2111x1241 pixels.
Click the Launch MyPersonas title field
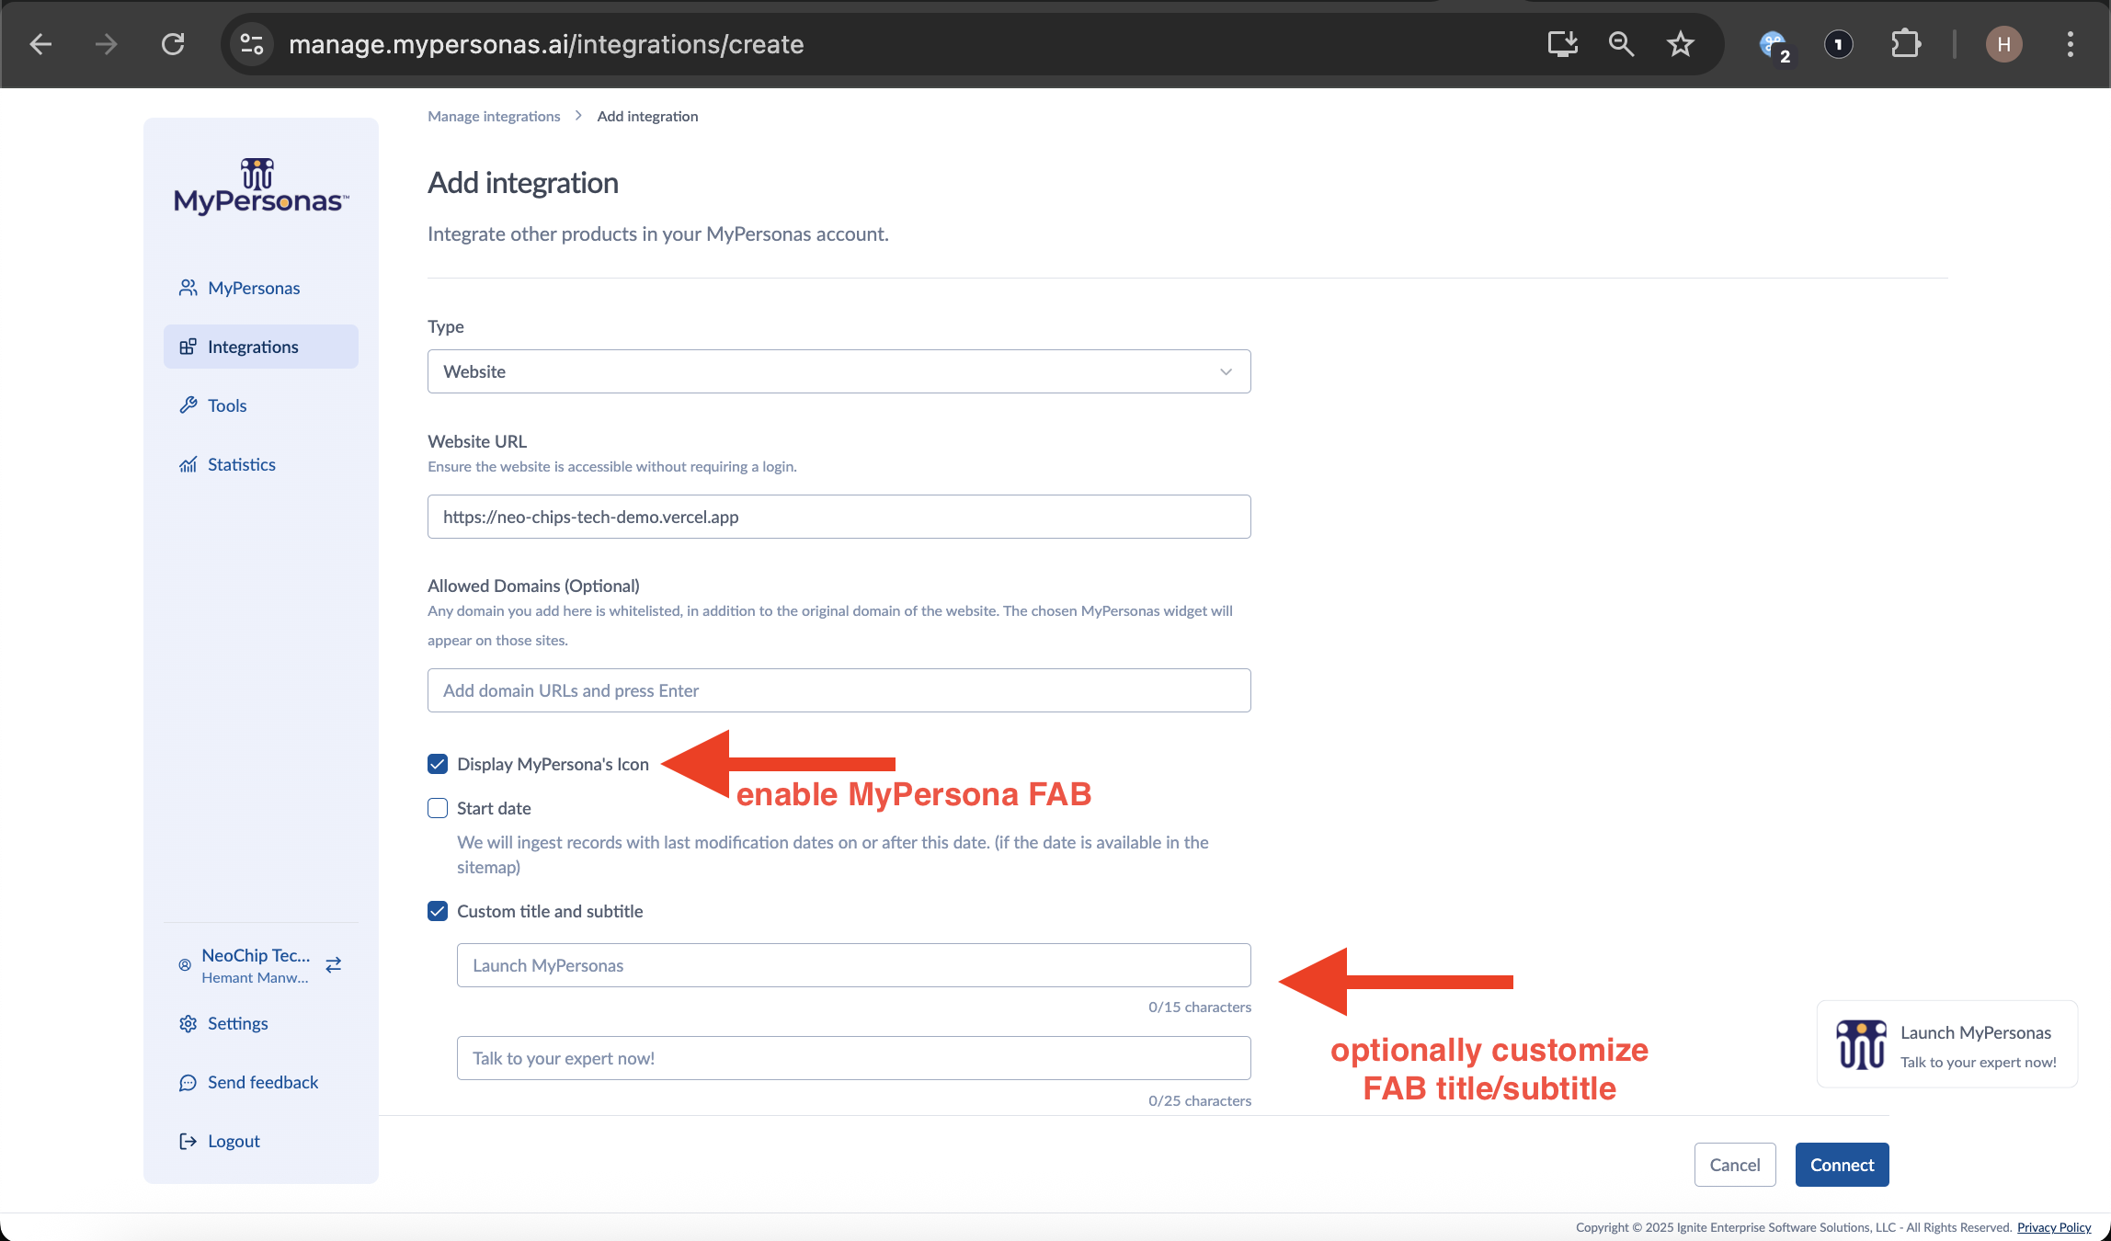pos(853,965)
